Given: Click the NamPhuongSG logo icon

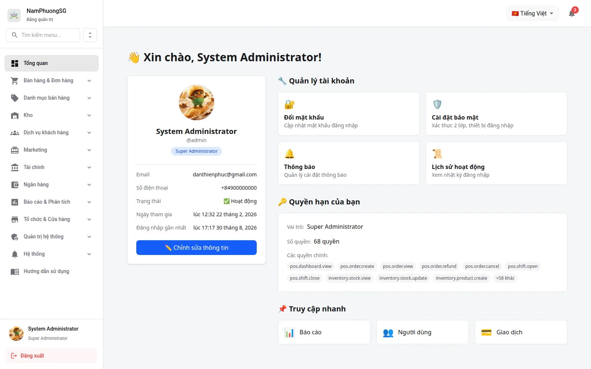Looking at the screenshot, I should [14, 15].
